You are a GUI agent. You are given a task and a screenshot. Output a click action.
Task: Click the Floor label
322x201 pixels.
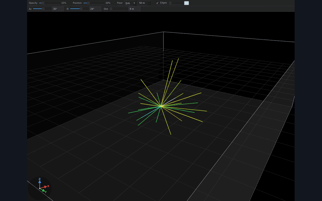coord(120,3)
